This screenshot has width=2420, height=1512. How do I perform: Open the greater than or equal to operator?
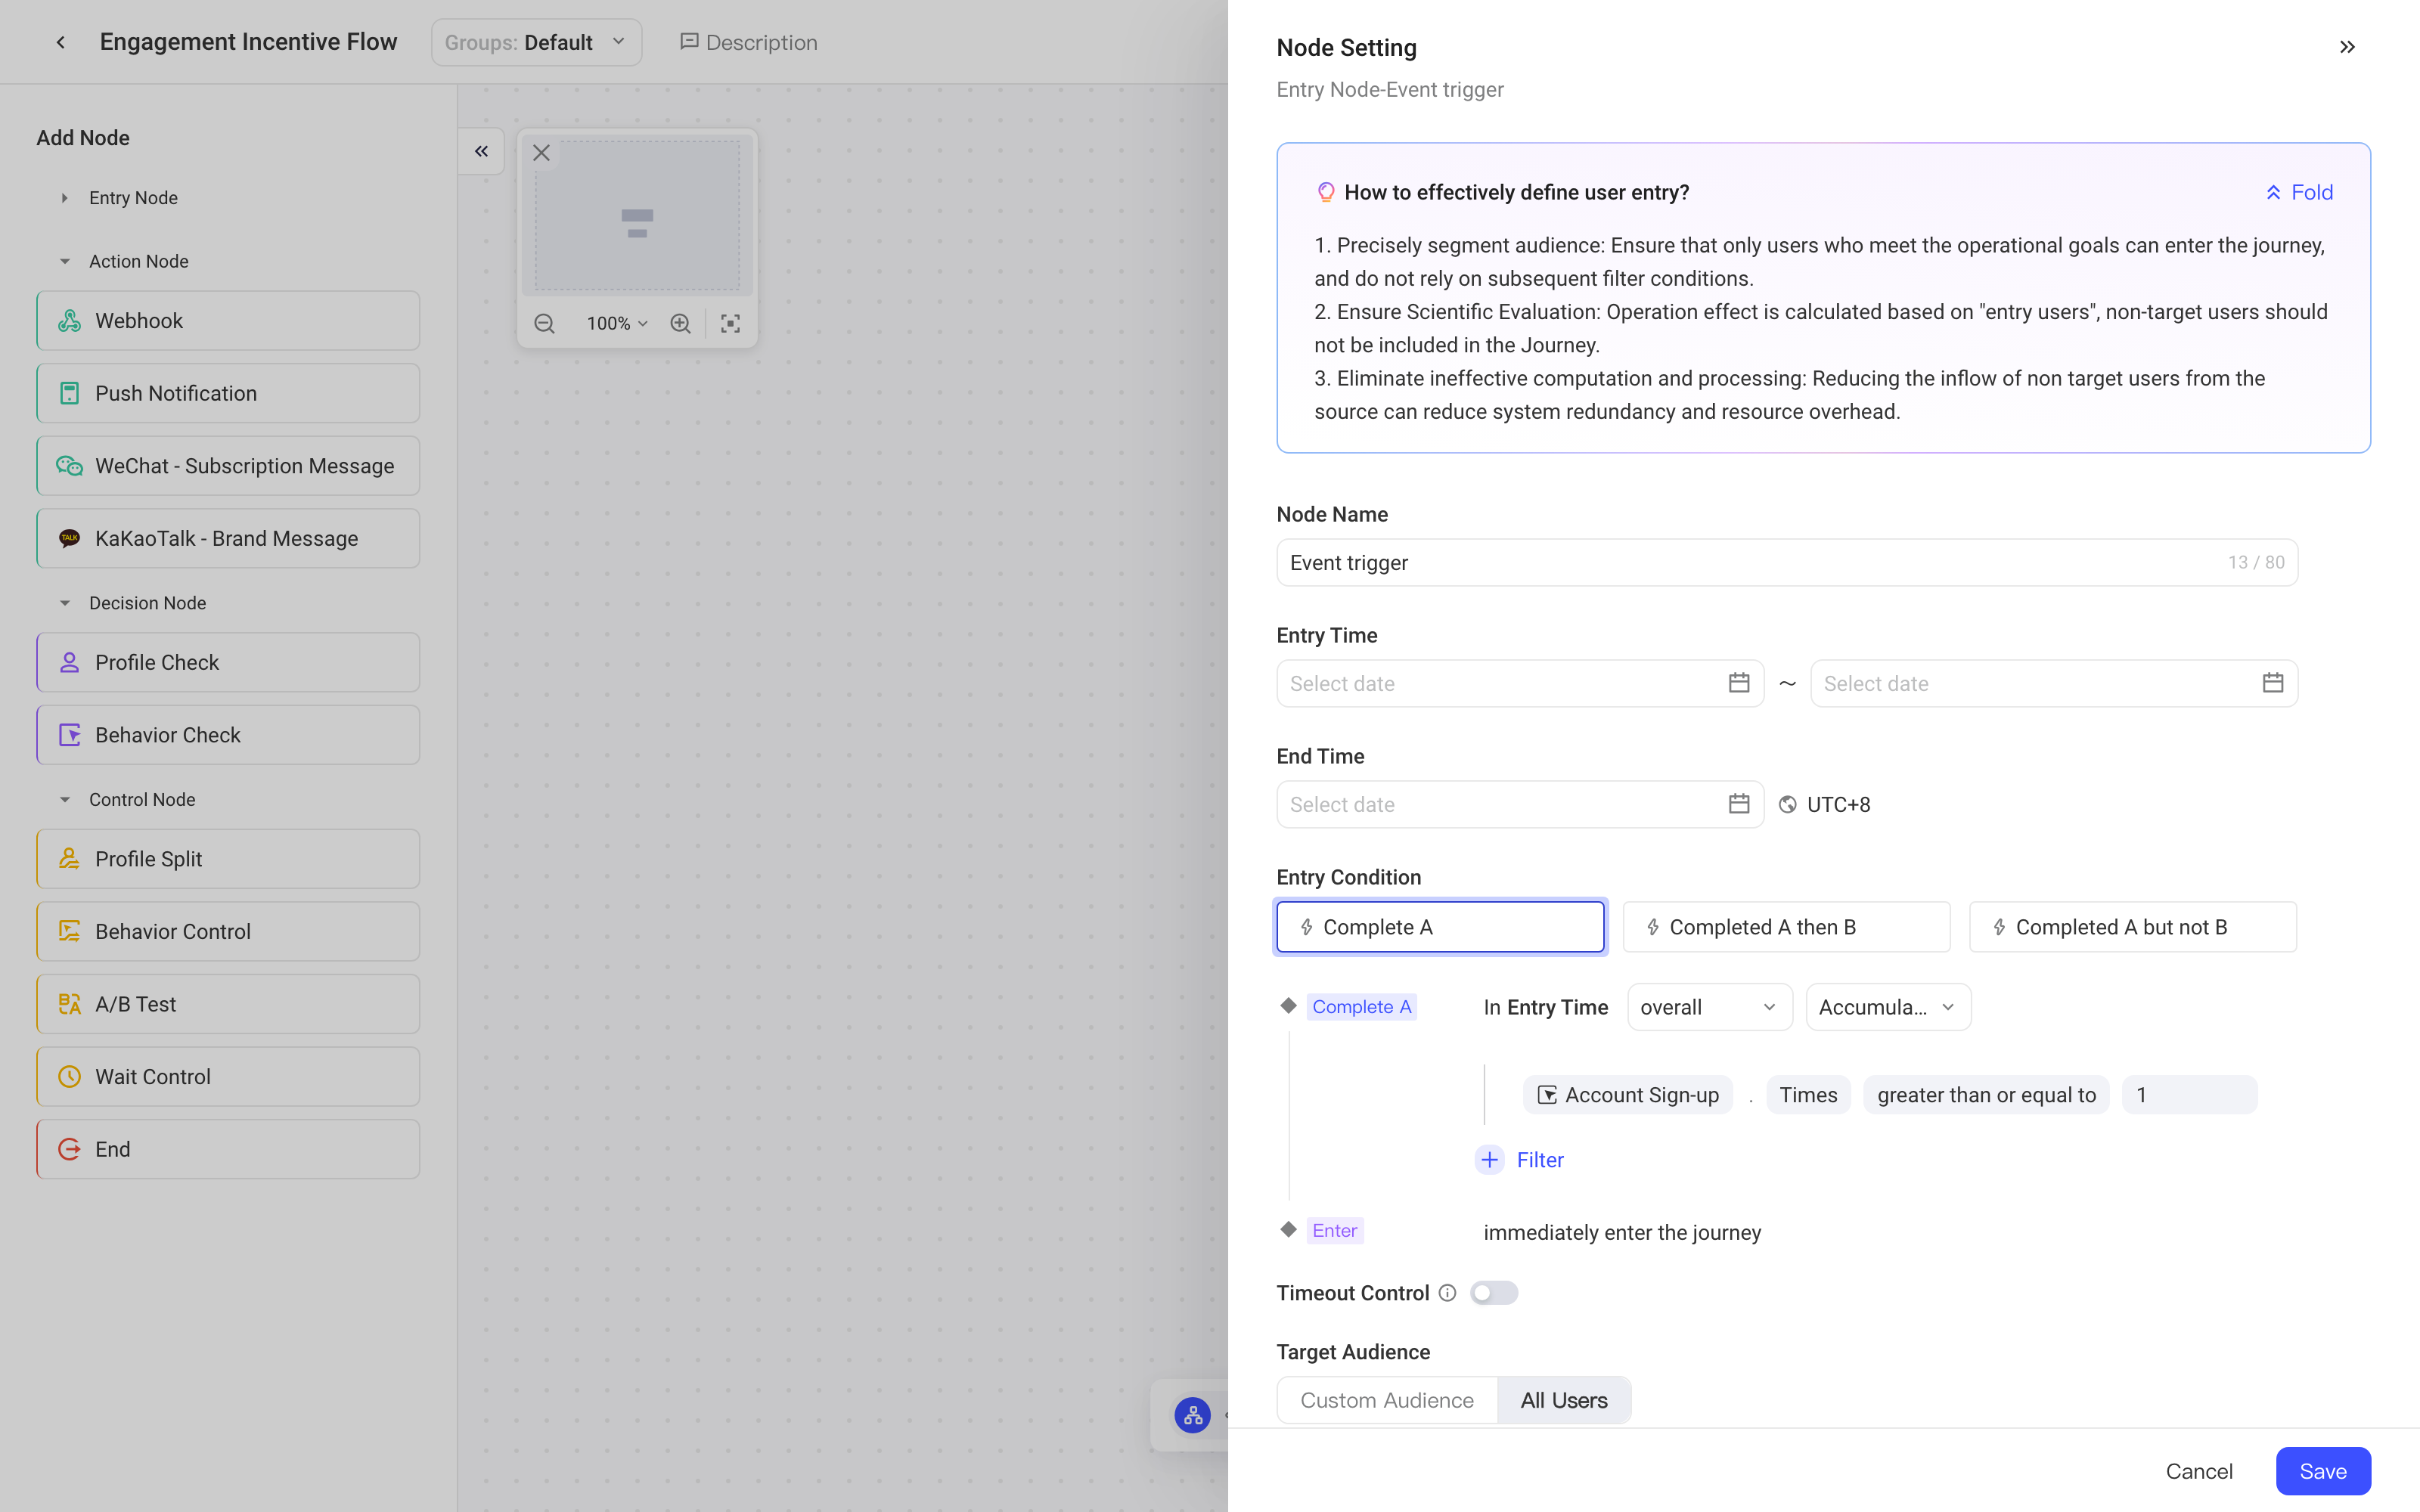[1987, 1095]
